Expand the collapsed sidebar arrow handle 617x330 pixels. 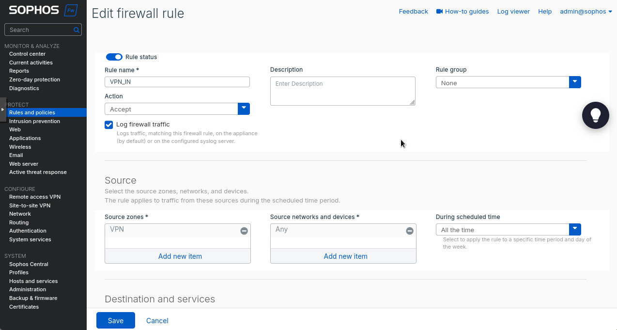(x=3, y=110)
